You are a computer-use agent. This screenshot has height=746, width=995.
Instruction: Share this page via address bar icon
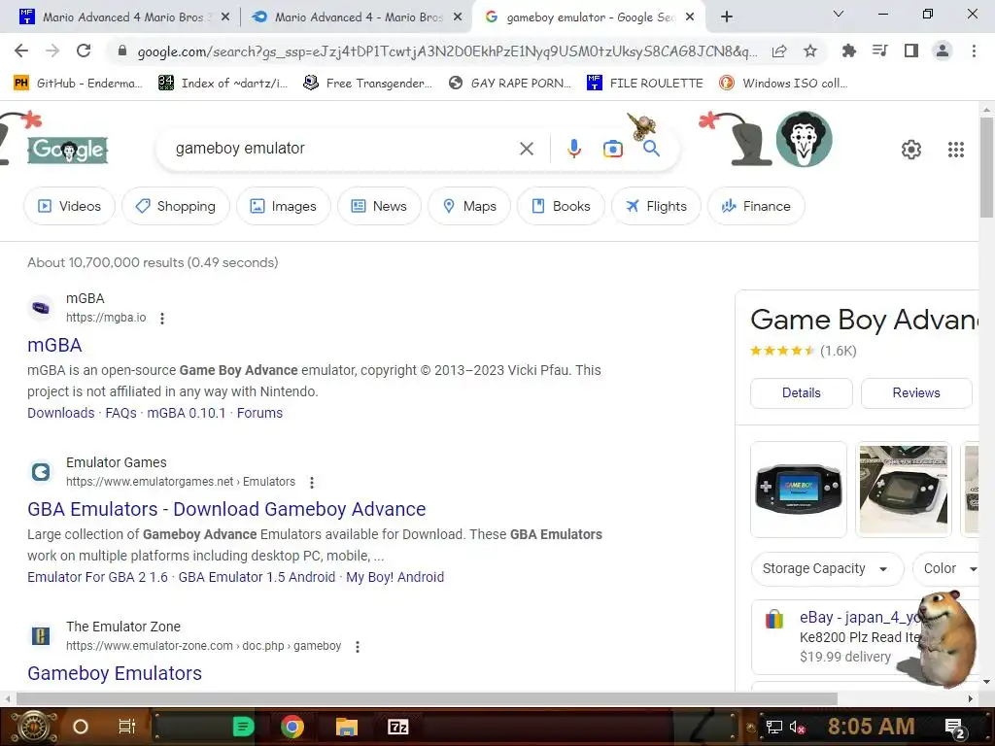tap(779, 51)
